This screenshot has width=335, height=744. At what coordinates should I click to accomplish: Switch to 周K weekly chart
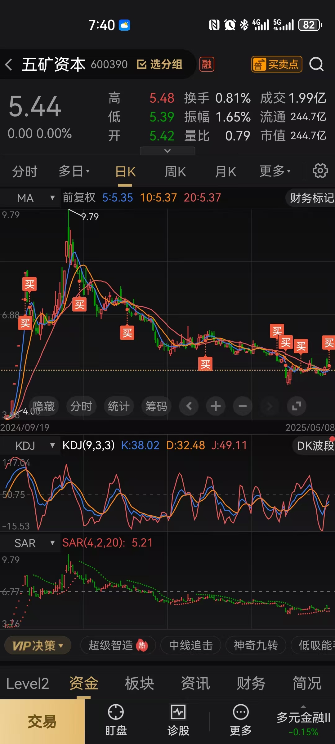click(x=175, y=172)
